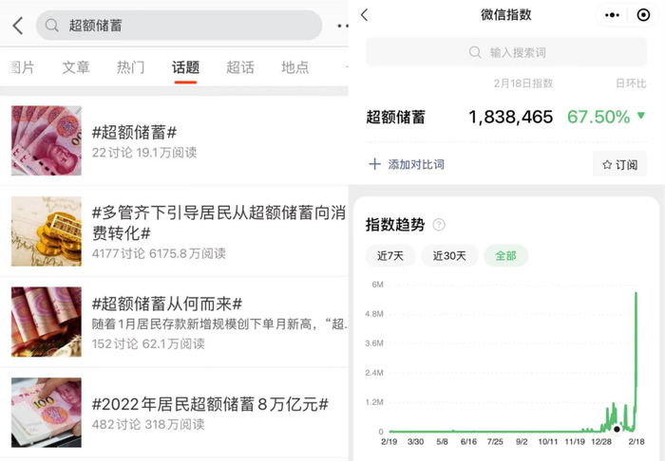This screenshot has width=665, height=461.
Task: Click the plus icon for 添加对比词
Action: click(x=374, y=164)
